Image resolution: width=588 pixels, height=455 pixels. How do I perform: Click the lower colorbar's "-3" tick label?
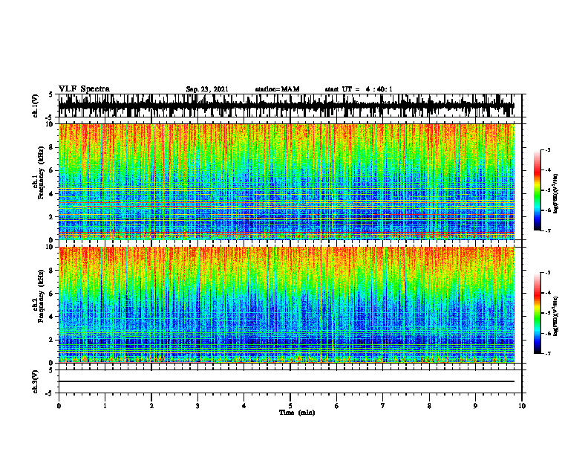click(548, 273)
